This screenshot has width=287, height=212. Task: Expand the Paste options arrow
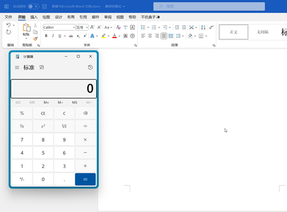[27, 39]
